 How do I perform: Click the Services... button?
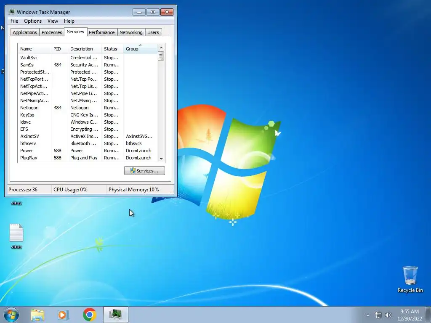pos(145,171)
